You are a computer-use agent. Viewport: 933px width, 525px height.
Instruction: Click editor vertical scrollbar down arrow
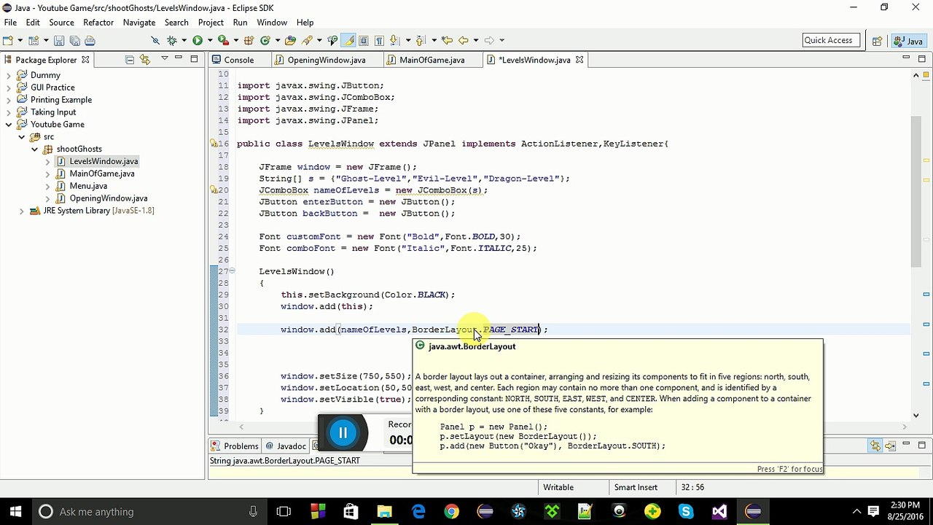pos(916,416)
